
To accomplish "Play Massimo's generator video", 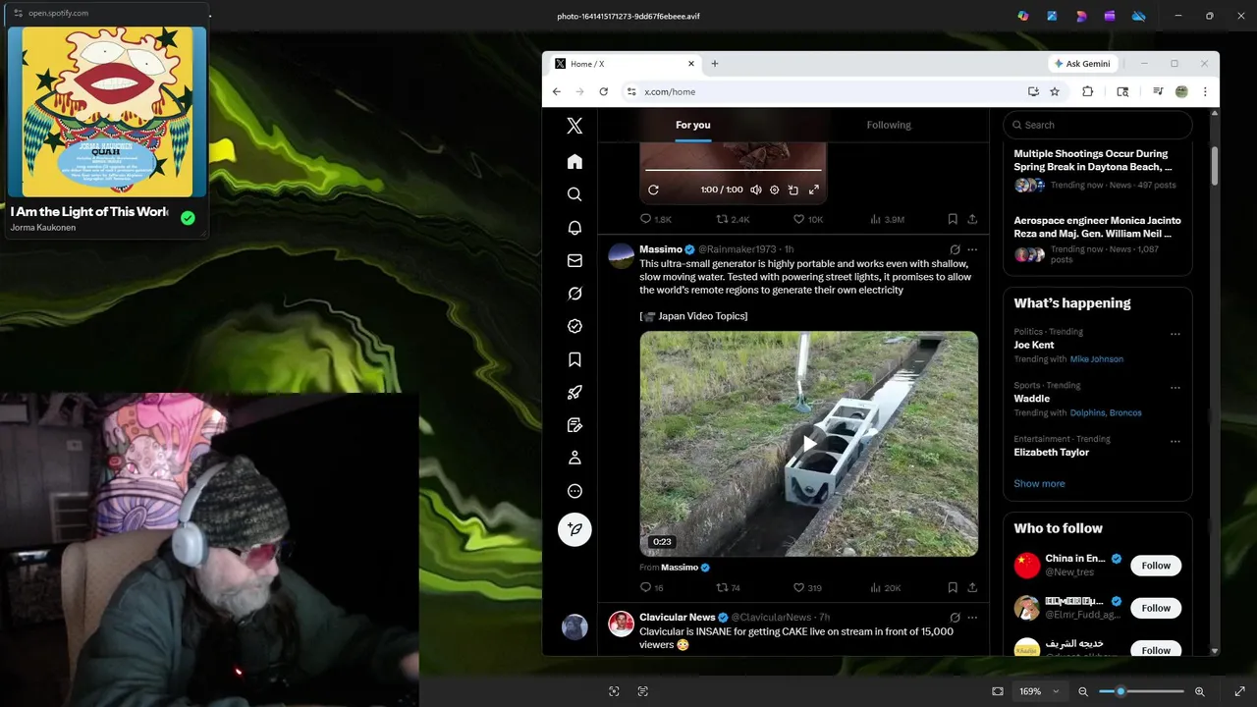I will 809,444.
